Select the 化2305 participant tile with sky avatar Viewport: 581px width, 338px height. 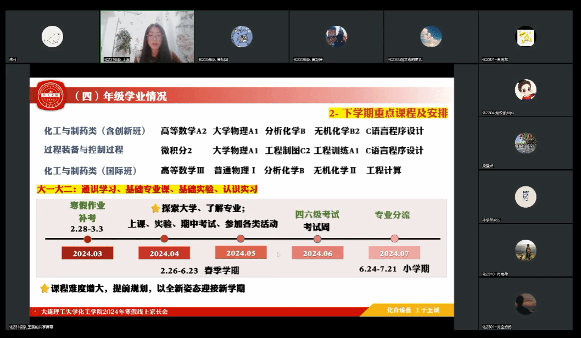click(x=431, y=37)
